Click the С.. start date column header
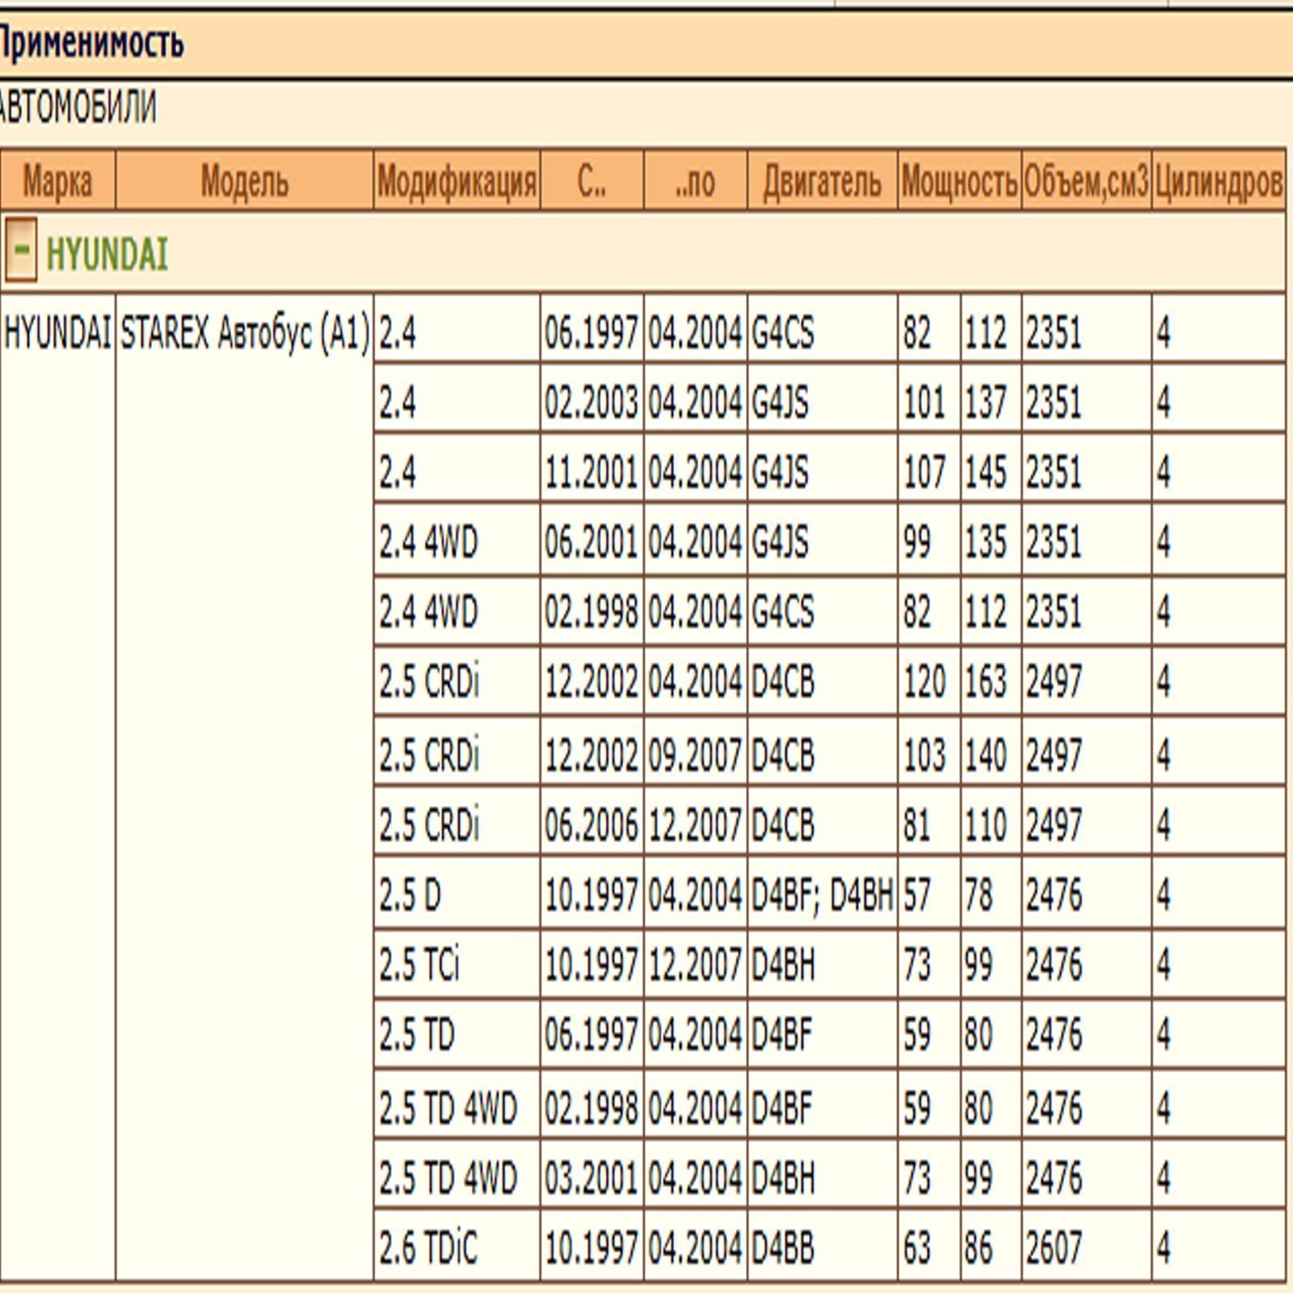1293x1293 pixels. 592,180
